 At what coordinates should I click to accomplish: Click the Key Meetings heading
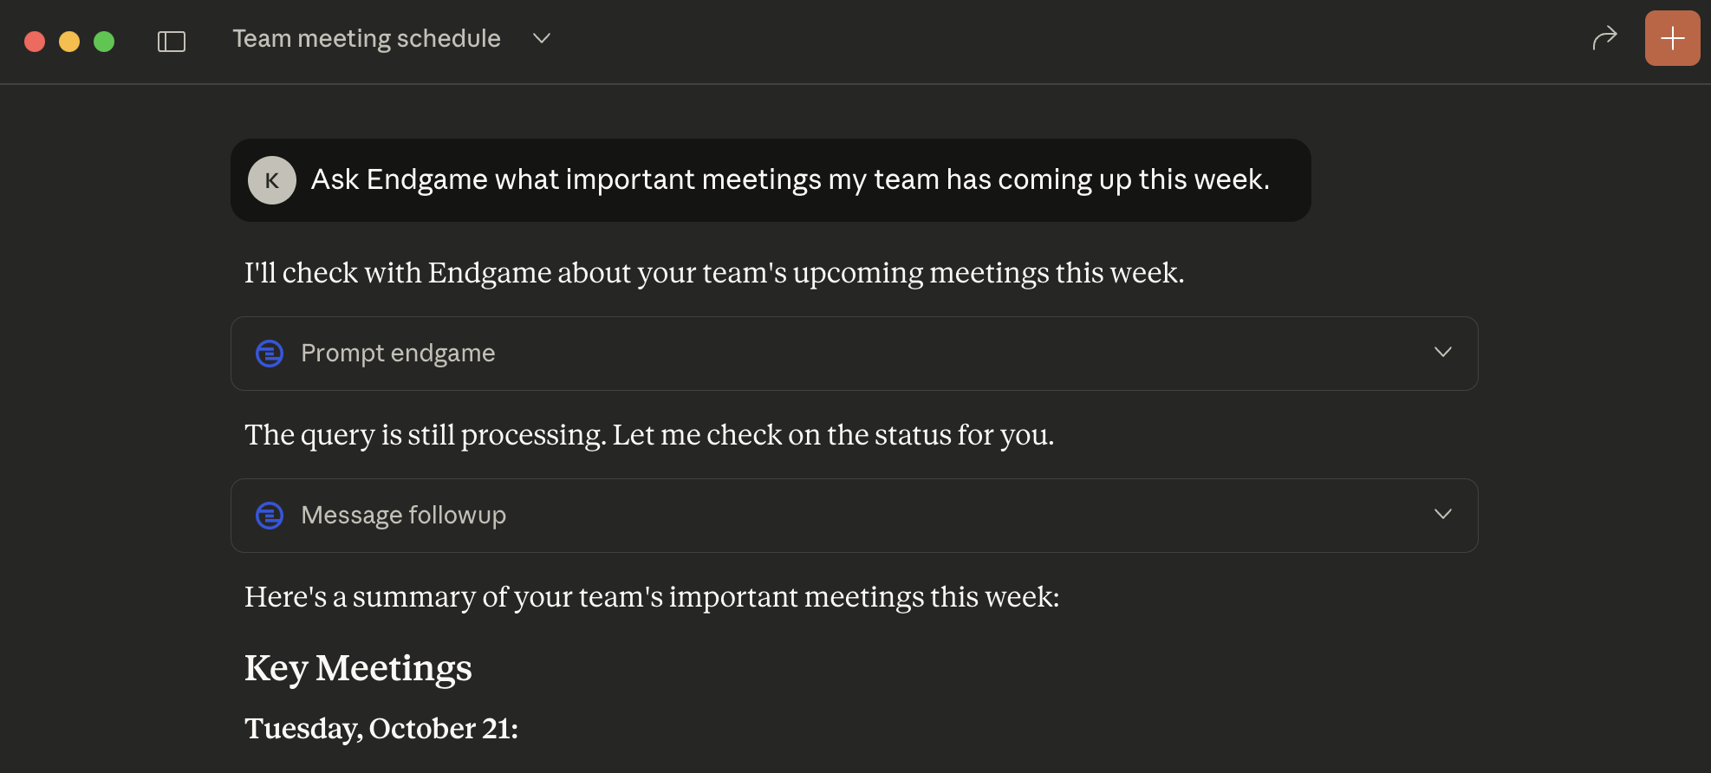(358, 667)
